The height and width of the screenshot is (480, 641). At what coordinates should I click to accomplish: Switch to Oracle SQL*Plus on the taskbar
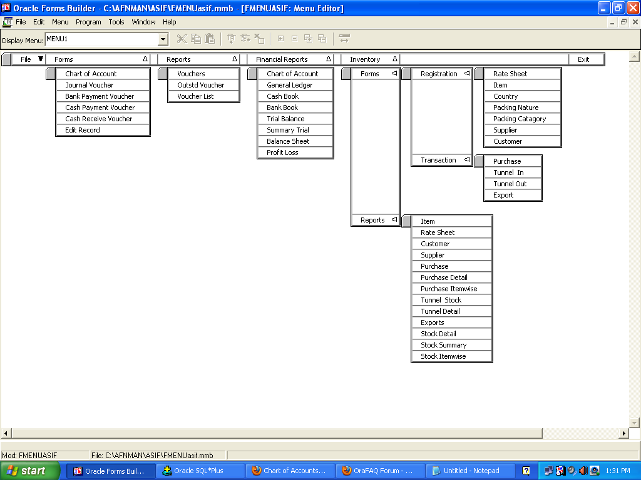coord(200,471)
